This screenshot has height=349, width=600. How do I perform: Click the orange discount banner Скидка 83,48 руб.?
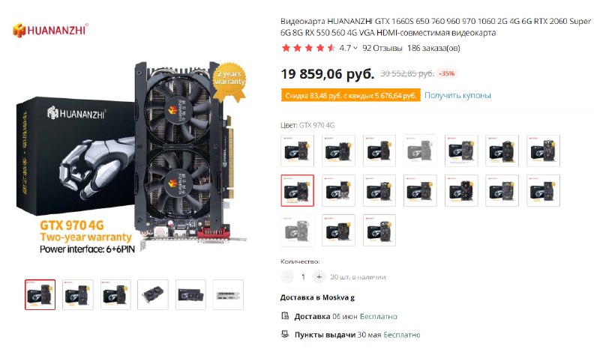[x=350, y=95]
